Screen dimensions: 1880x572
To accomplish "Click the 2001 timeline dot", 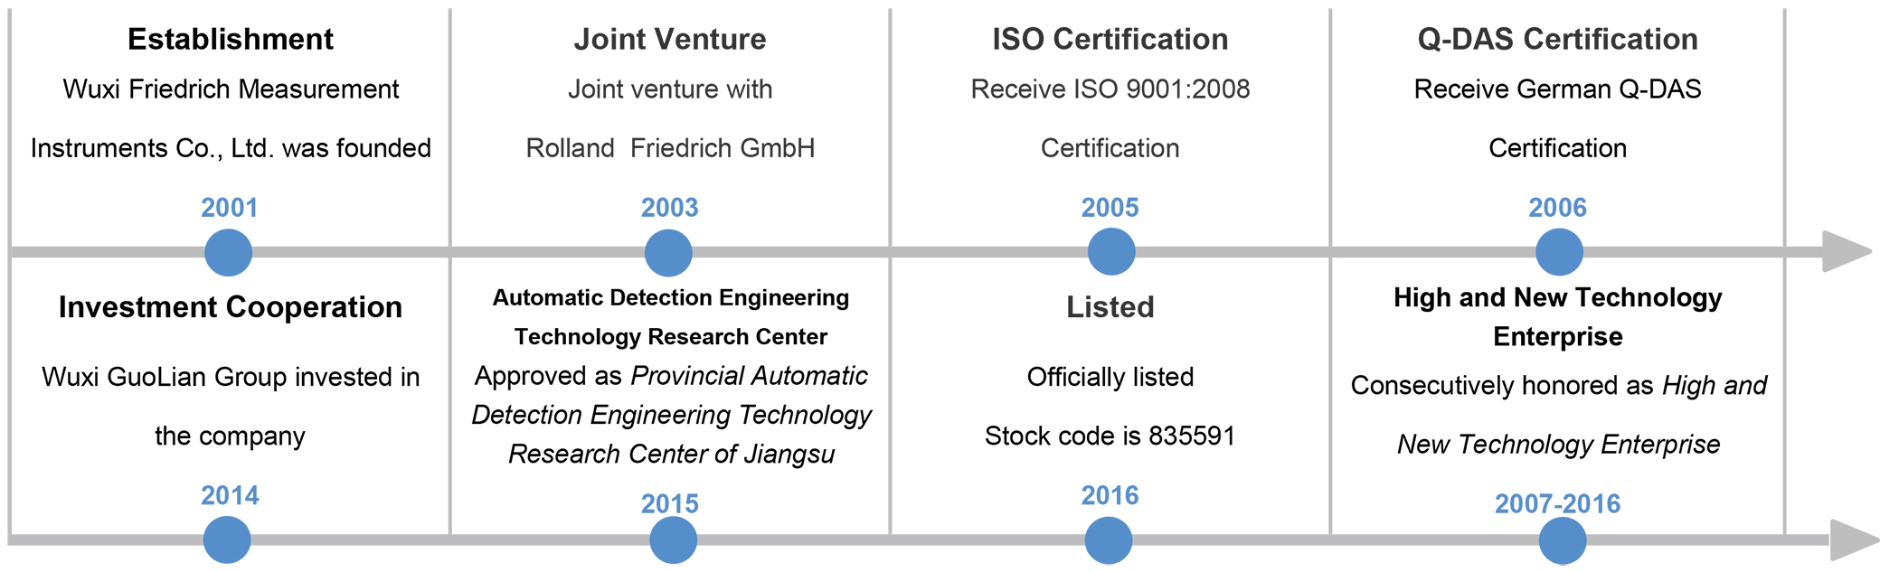I will pyautogui.click(x=228, y=252).
